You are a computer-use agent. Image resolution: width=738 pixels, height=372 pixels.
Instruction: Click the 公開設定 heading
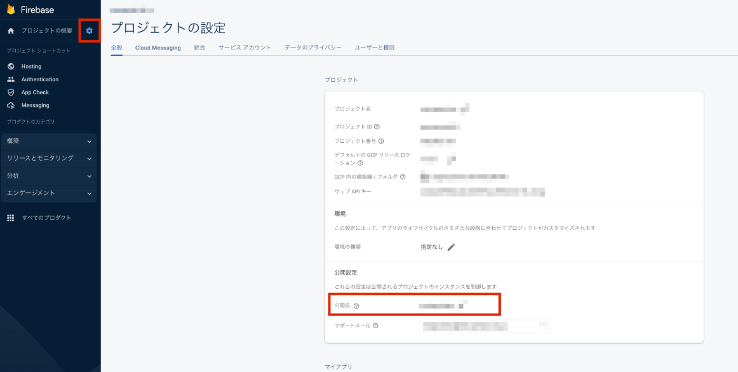coord(346,272)
